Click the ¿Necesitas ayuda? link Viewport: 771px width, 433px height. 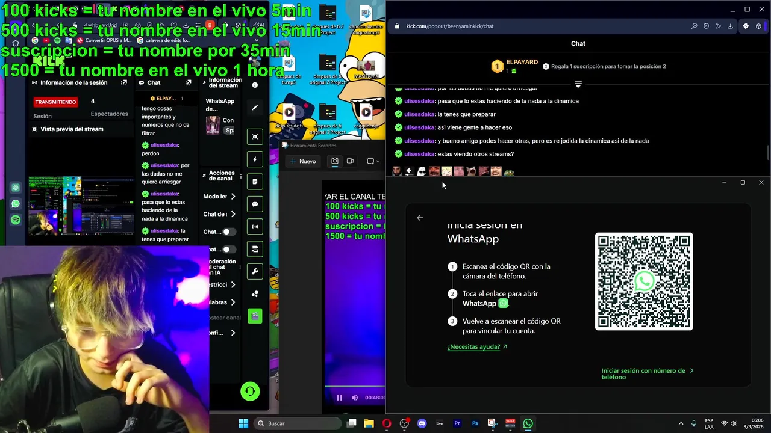tap(477, 346)
